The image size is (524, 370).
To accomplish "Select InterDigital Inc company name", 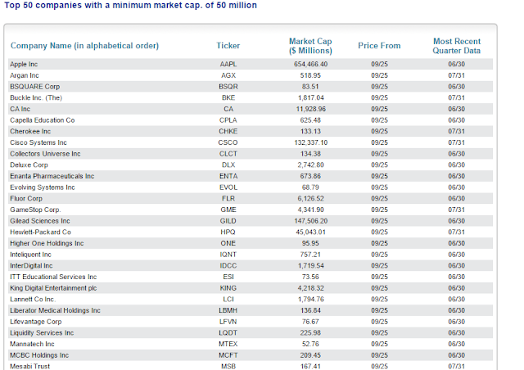I will pyautogui.click(x=31, y=266).
